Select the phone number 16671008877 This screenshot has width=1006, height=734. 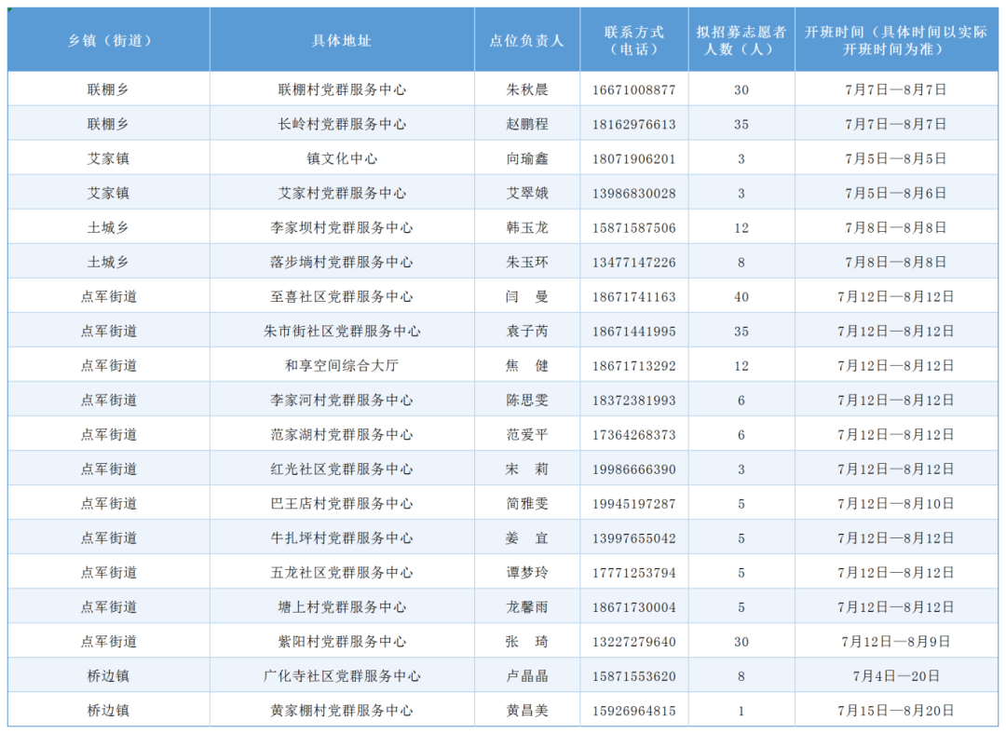pos(634,88)
